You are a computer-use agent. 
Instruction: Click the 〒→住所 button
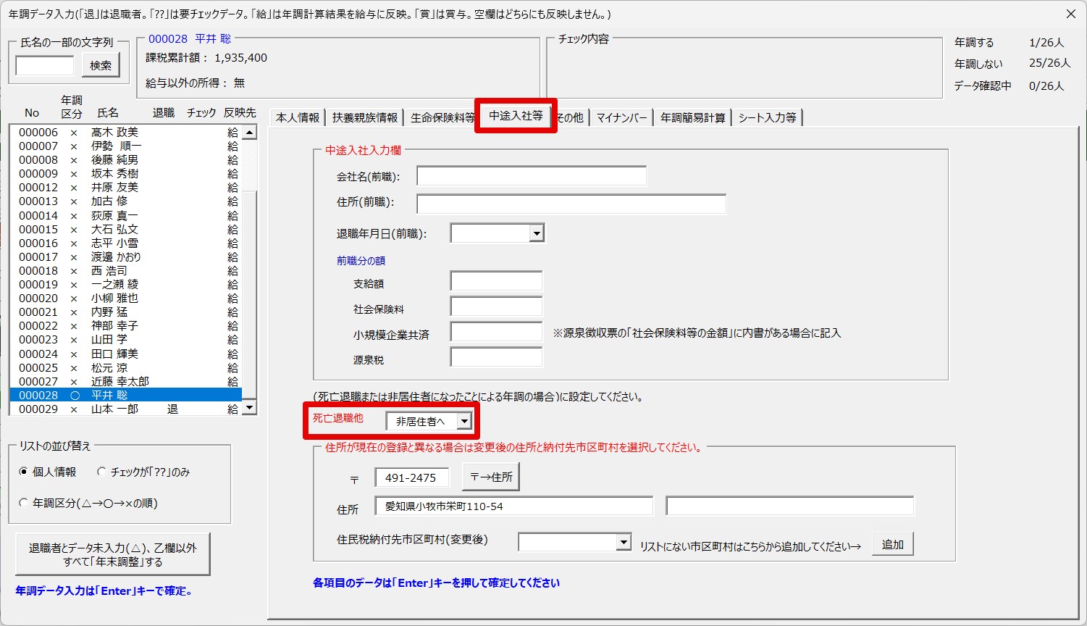(x=491, y=477)
